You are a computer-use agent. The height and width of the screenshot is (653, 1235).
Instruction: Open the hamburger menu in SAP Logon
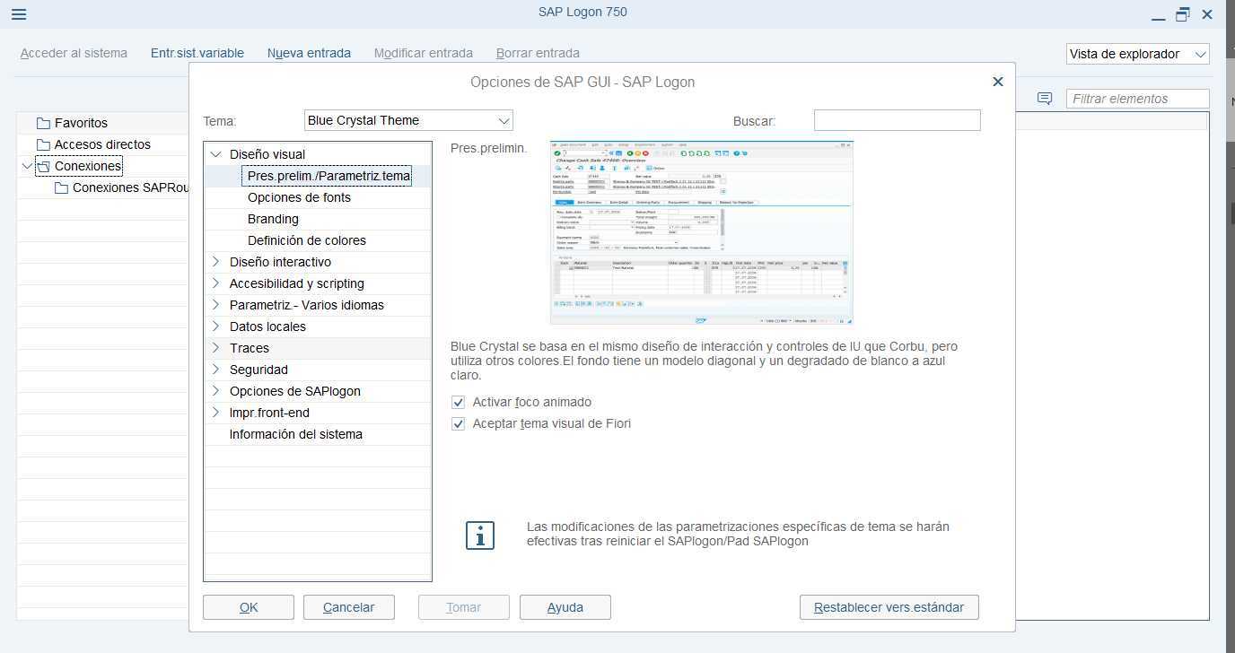click(x=18, y=14)
